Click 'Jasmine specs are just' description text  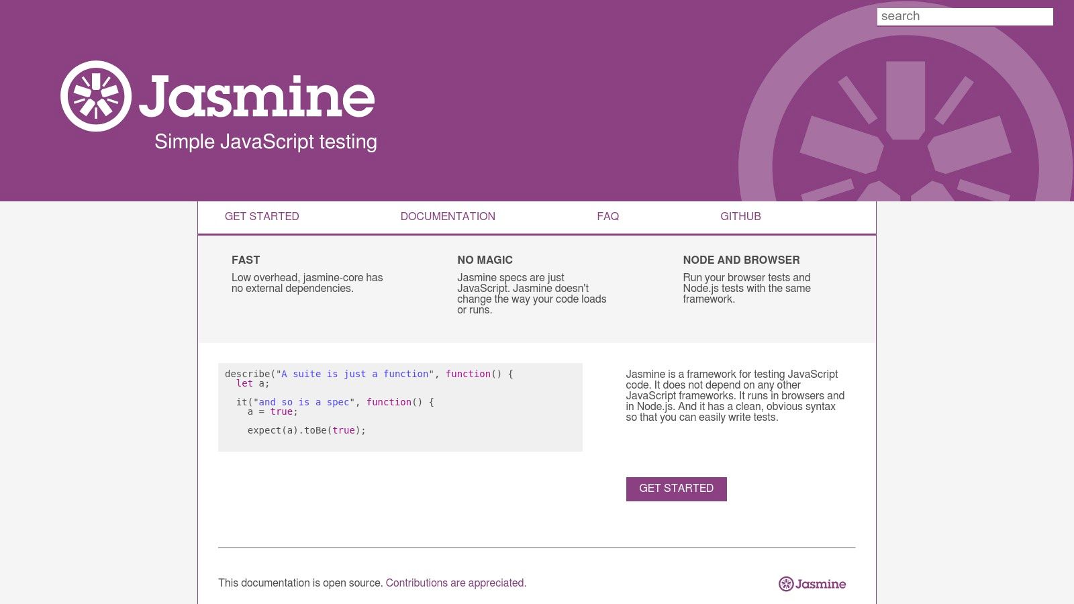[511, 278]
